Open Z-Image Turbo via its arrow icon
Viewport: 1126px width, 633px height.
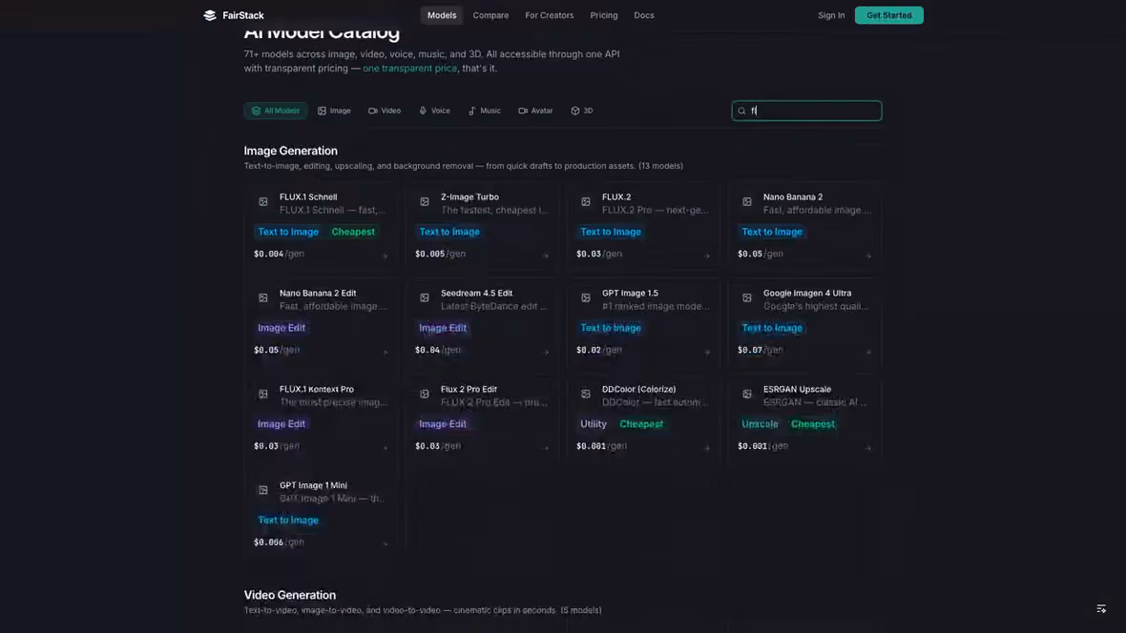pyautogui.click(x=546, y=255)
